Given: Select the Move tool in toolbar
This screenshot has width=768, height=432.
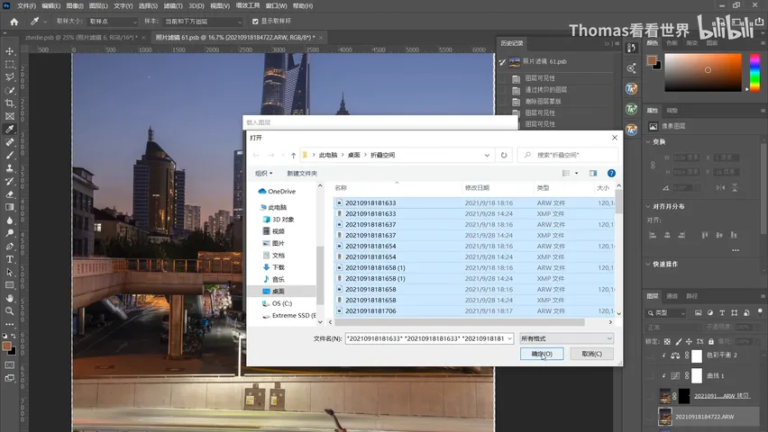Looking at the screenshot, I should coord(10,51).
